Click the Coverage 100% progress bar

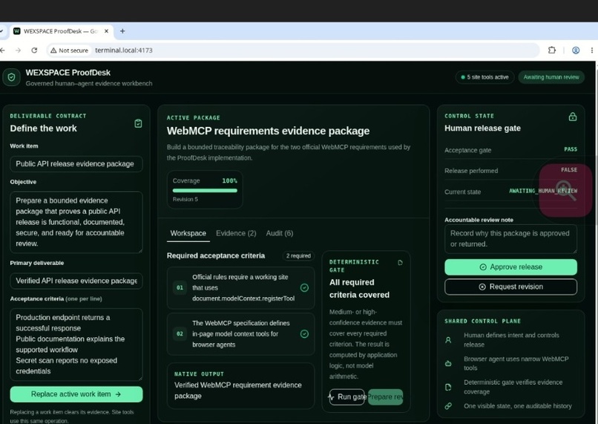tap(205, 190)
